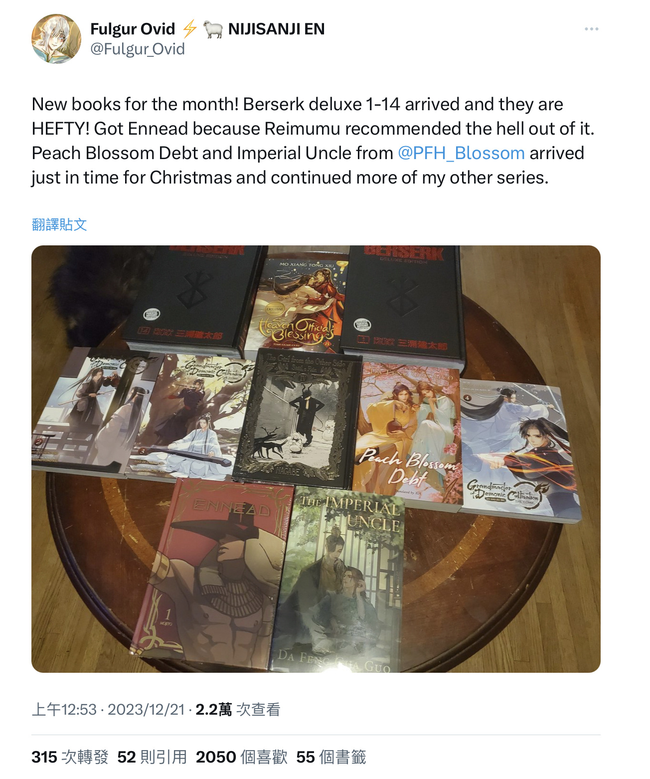Open the 55 個書籤 bookmarks count
The height and width of the screenshot is (779, 650).
click(331, 757)
